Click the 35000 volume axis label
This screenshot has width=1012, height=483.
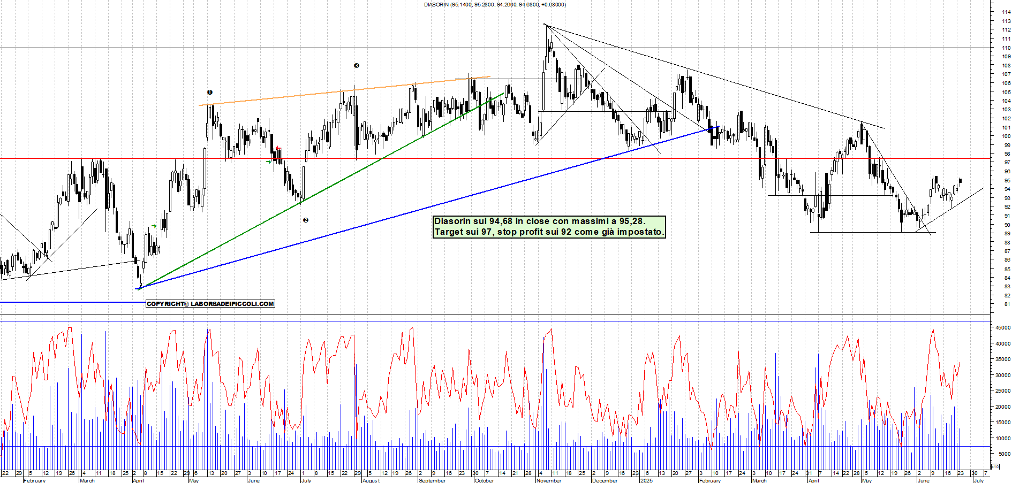click(x=1003, y=359)
